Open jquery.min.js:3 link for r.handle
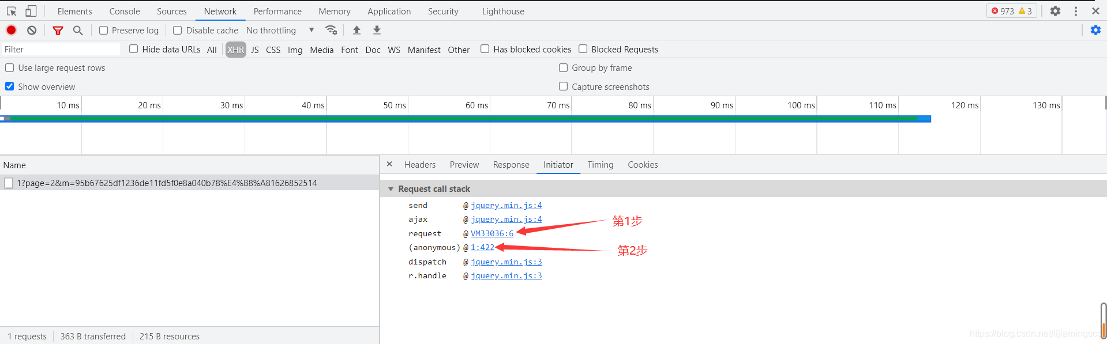Viewport: 1107px width, 344px height. (506, 275)
